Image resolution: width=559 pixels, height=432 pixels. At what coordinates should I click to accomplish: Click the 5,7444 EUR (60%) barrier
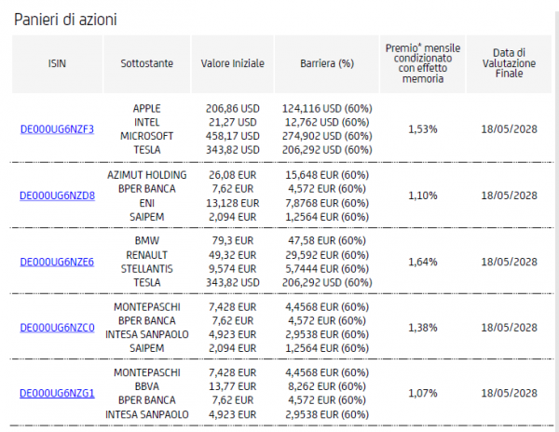click(327, 269)
